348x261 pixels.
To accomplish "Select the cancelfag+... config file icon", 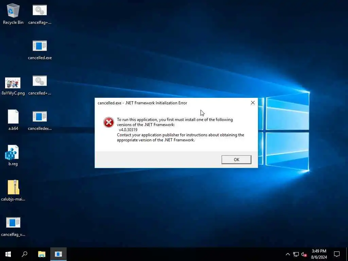I will pyautogui.click(x=40, y=14).
